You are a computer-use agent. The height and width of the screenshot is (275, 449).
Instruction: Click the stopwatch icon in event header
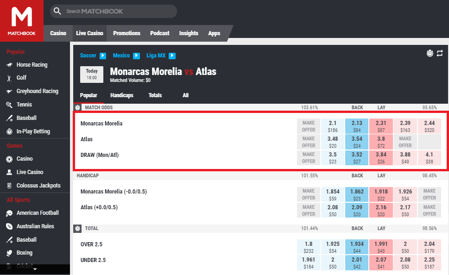click(430, 53)
